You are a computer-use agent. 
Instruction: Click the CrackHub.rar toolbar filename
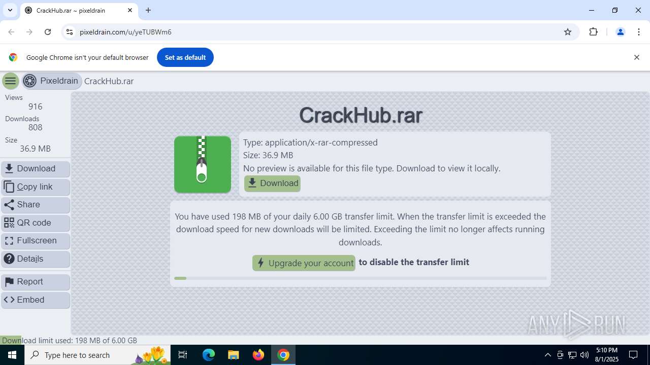click(x=109, y=81)
